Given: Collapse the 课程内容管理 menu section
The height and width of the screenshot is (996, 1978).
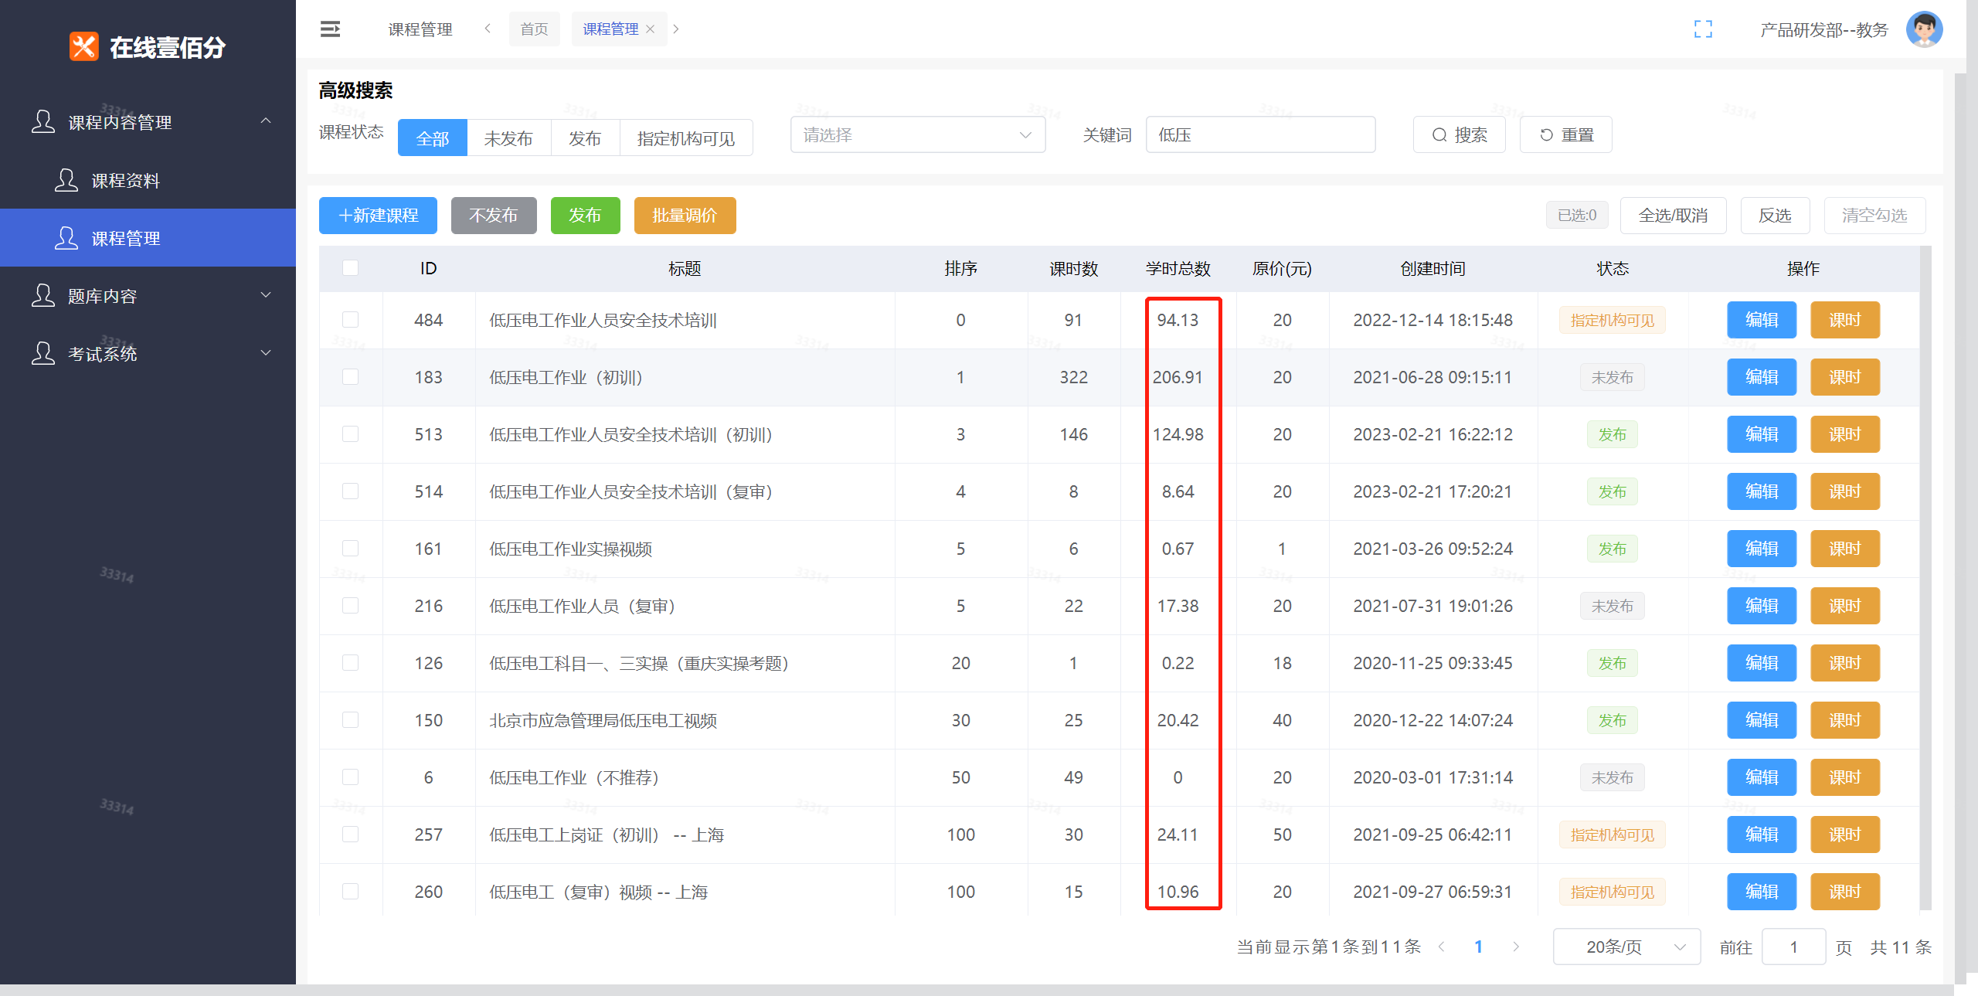Looking at the screenshot, I should click(266, 121).
